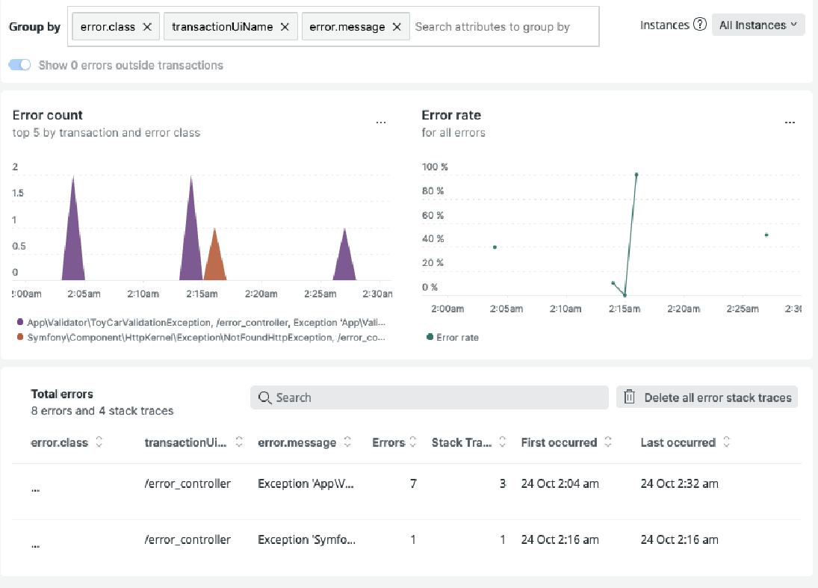Click the Error rate chart title
818x588 pixels.
(x=451, y=115)
